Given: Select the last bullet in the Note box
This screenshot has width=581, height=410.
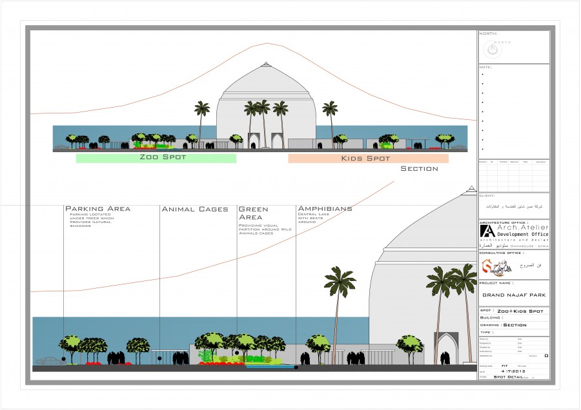Looking at the screenshot, I should 483,149.
